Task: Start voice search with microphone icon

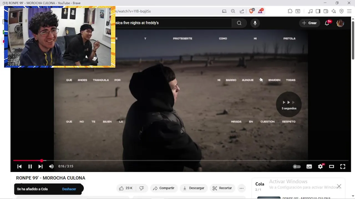Action: 255,23
